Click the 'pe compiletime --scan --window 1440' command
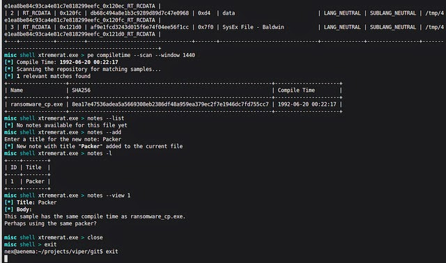The width and height of the screenshot is (446, 263). tap(141, 55)
